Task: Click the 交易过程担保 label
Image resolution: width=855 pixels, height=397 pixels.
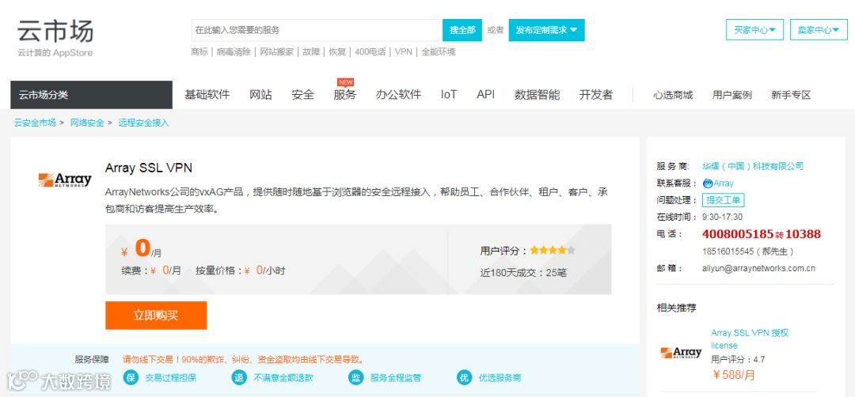Action: coord(171,377)
